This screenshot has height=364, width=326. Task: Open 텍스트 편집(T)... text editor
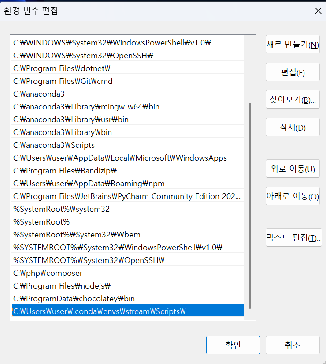point(293,237)
